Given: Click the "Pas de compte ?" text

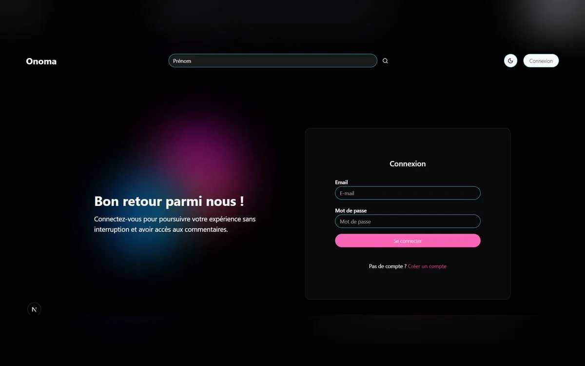Looking at the screenshot, I should point(388,266).
